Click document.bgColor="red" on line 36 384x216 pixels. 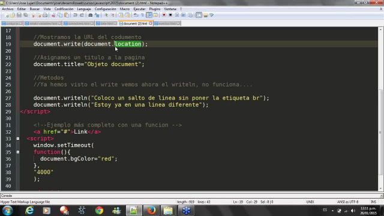pyautogui.click(x=79, y=158)
